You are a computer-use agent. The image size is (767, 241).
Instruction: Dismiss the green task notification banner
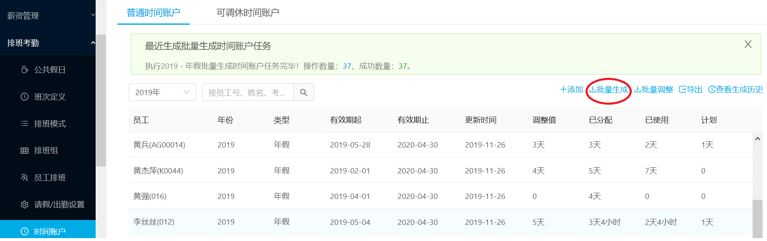748,44
